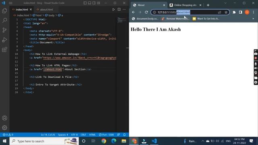The height and width of the screenshot is (145, 258).
Task: Open Customize Layout in title bar
Action: (x=98, y=3)
